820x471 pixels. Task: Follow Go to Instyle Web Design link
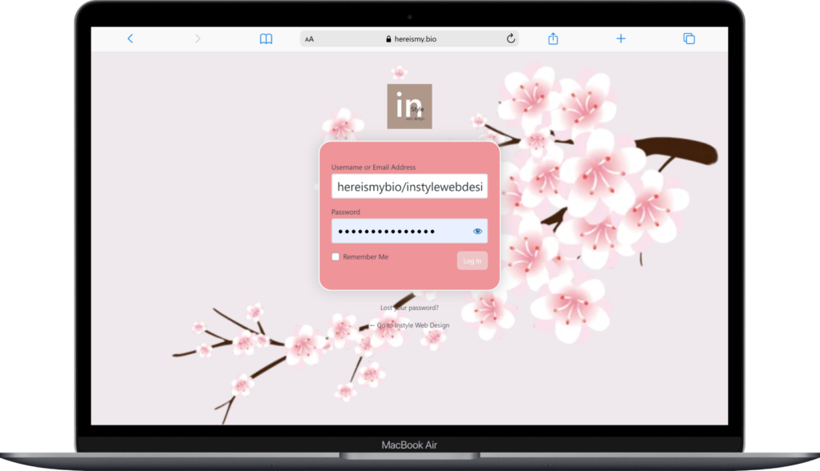click(x=409, y=325)
